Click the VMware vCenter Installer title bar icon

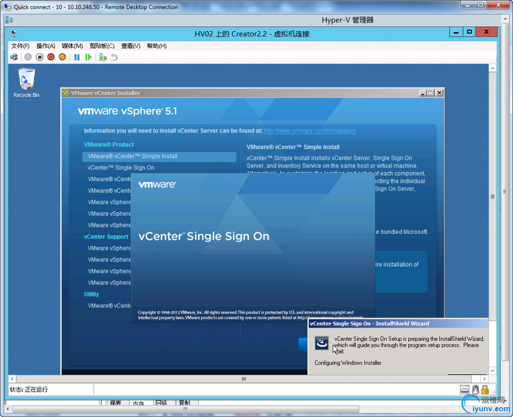pyautogui.click(x=66, y=93)
